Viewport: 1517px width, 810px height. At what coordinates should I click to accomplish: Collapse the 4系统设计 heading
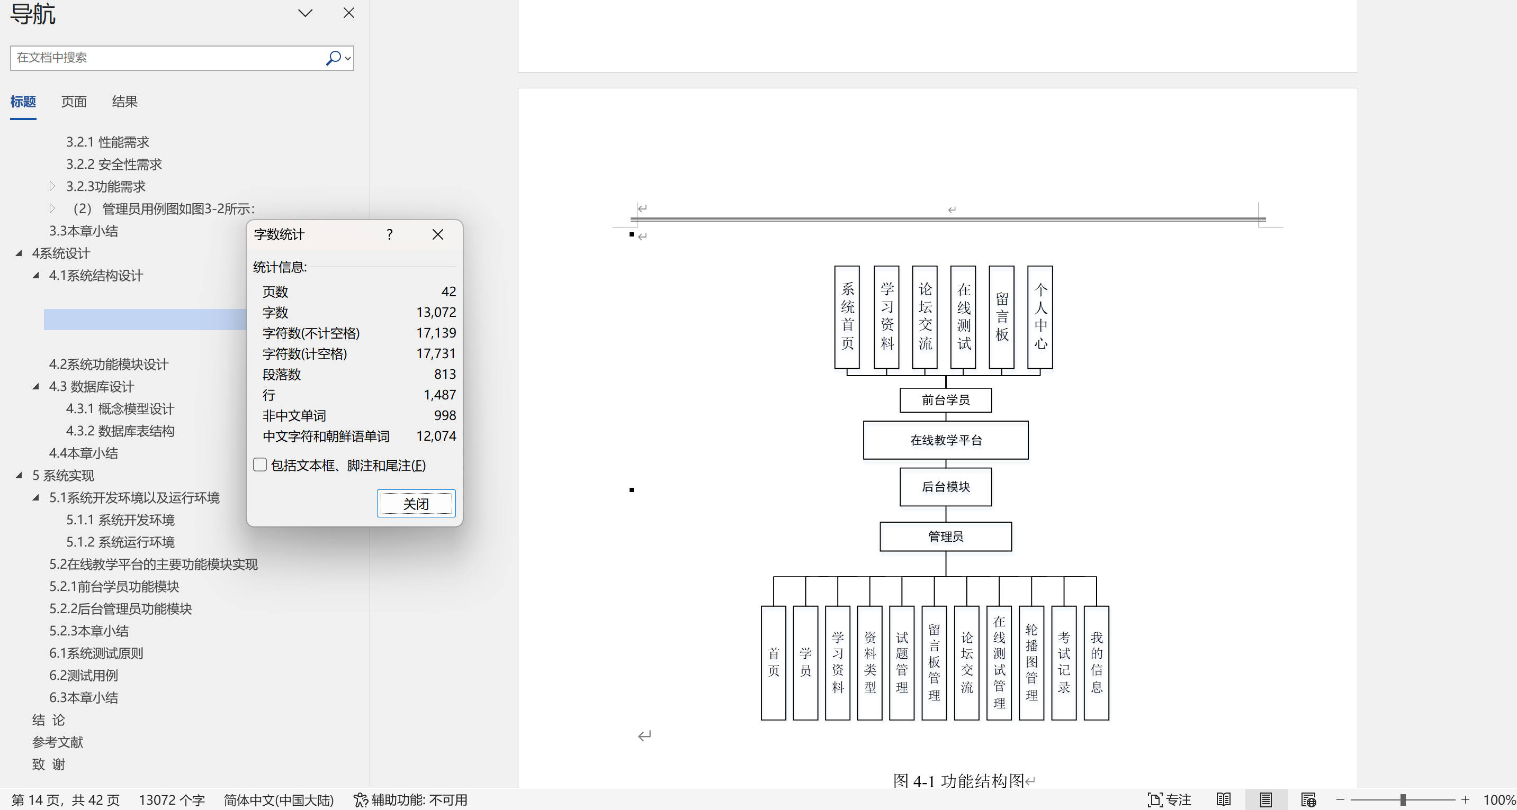(18, 253)
